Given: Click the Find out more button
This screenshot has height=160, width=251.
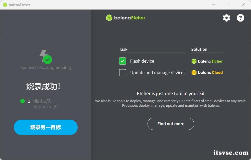Looking at the screenshot, I should [x=171, y=124].
